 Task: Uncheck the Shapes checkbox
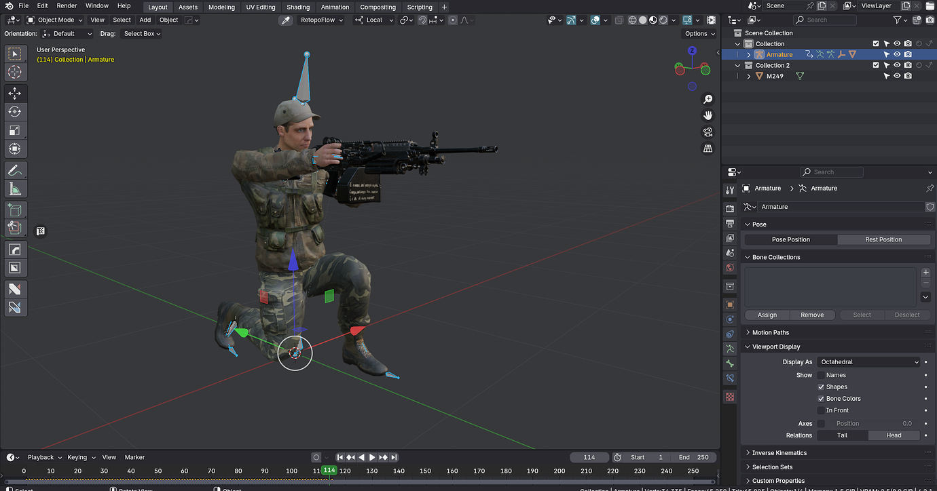click(821, 387)
